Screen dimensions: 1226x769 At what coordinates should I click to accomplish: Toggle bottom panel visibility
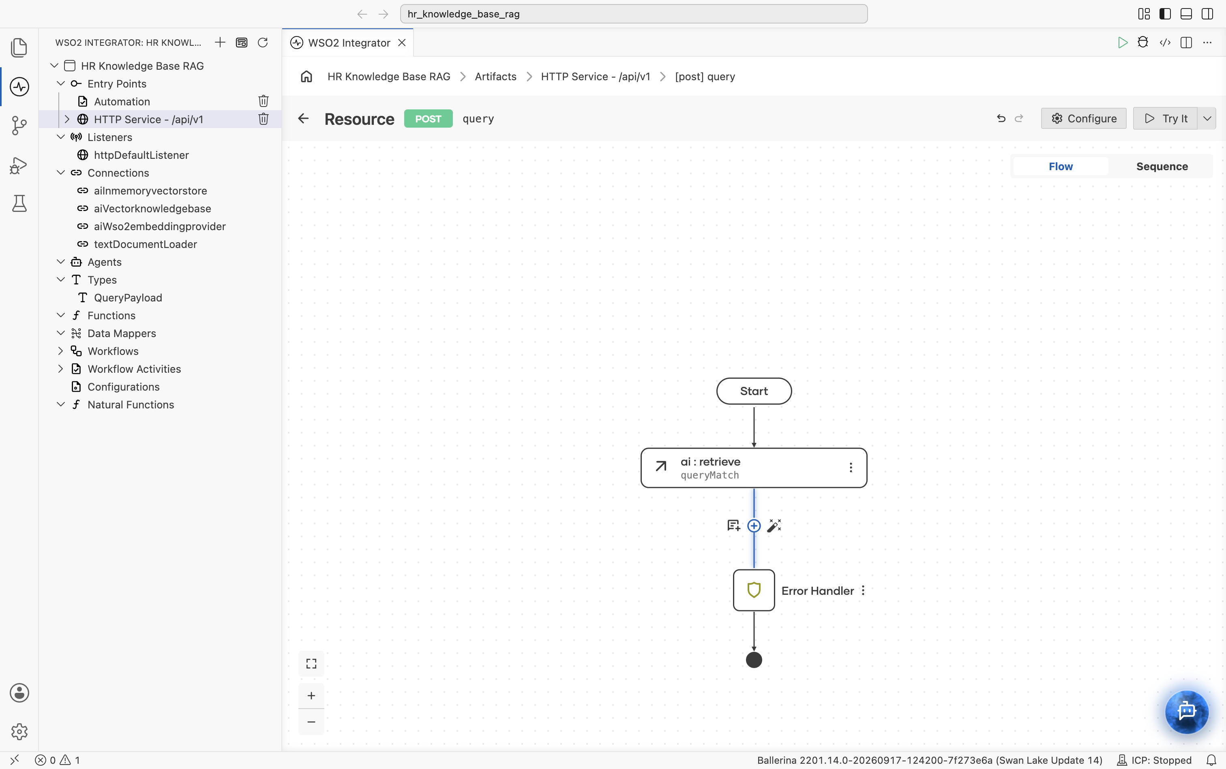pyautogui.click(x=1186, y=14)
